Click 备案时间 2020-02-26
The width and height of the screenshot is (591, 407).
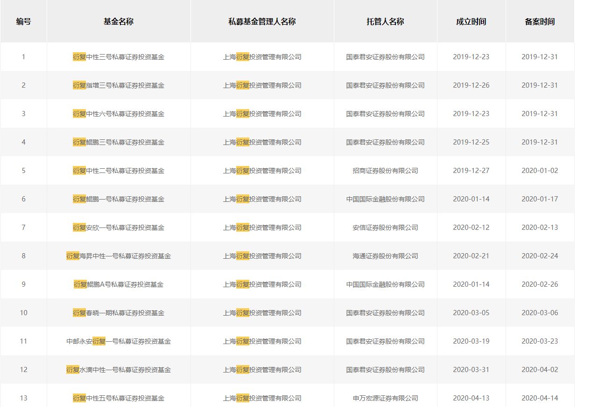(x=540, y=284)
